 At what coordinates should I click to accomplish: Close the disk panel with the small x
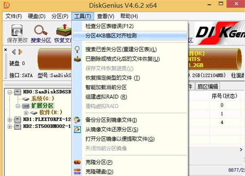click(x=6, y=50)
